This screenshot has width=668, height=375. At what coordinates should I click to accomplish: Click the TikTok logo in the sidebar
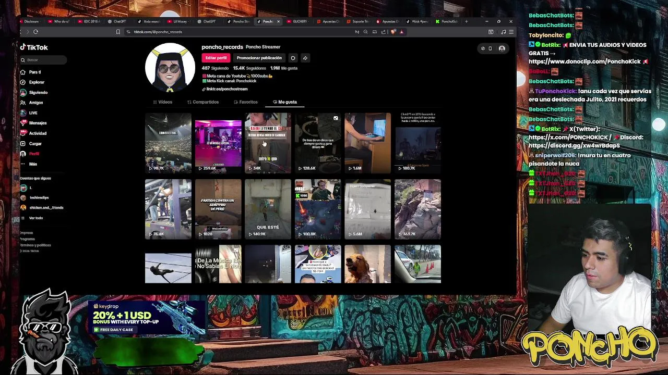click(34, 47)
